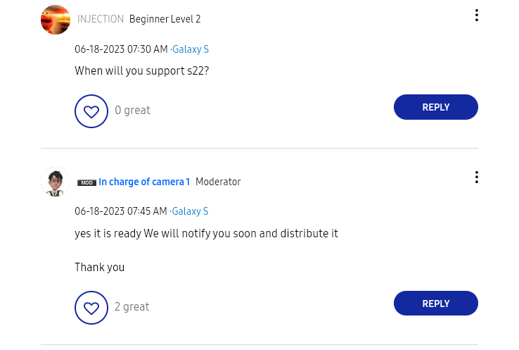Reply to INJECTION's s22 question

click(435, 107)
